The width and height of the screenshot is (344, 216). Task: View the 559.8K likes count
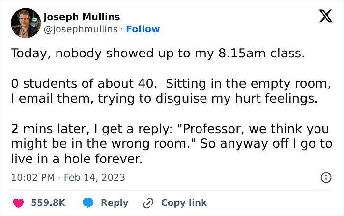(x=48, y=203)
